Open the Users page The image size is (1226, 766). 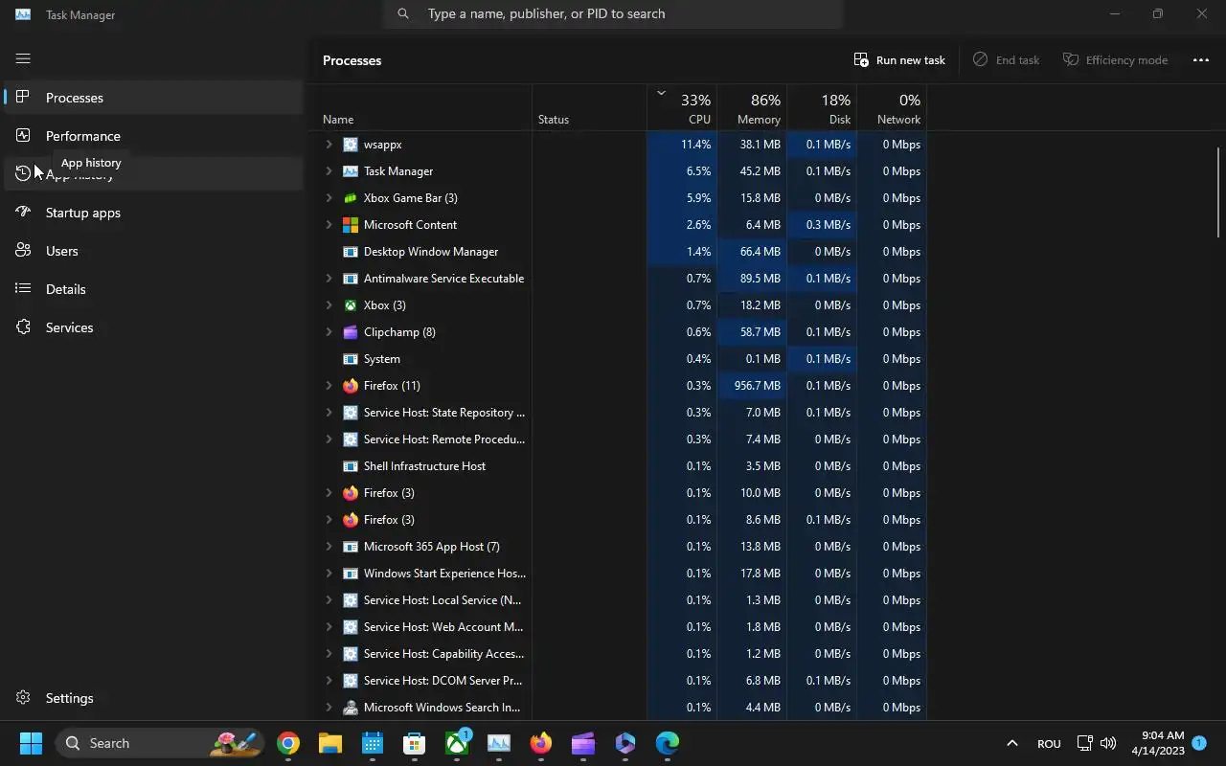[x=153, y=251]
